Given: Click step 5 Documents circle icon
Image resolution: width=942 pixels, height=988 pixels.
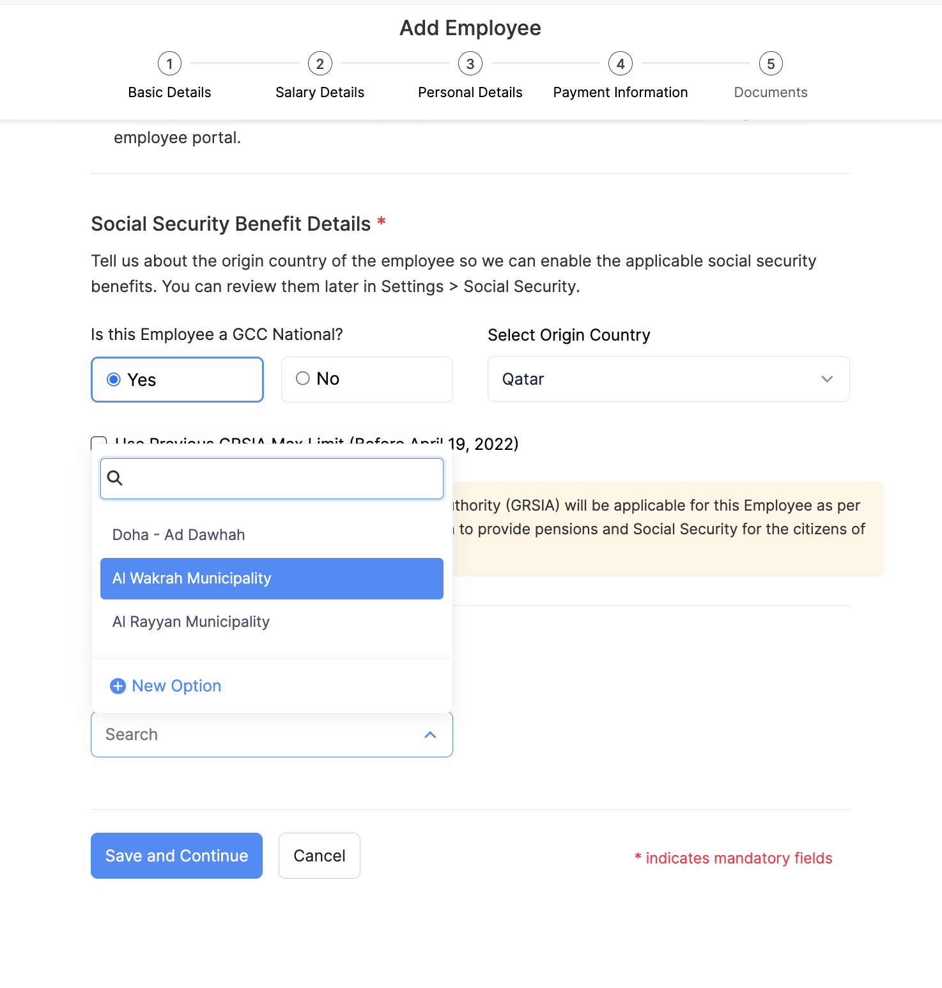Looking at the screenshot, I should pyautogui.click(x=771, y=64).
